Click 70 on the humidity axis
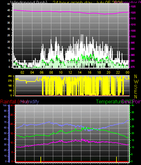 pos(5,122)
